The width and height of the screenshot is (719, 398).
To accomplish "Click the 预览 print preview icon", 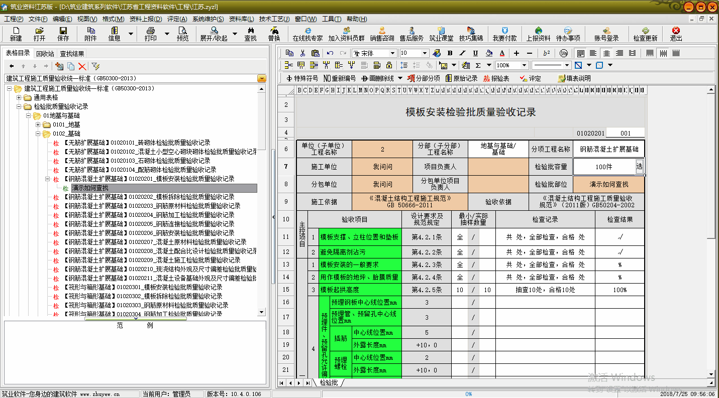I will click(183, 34).
